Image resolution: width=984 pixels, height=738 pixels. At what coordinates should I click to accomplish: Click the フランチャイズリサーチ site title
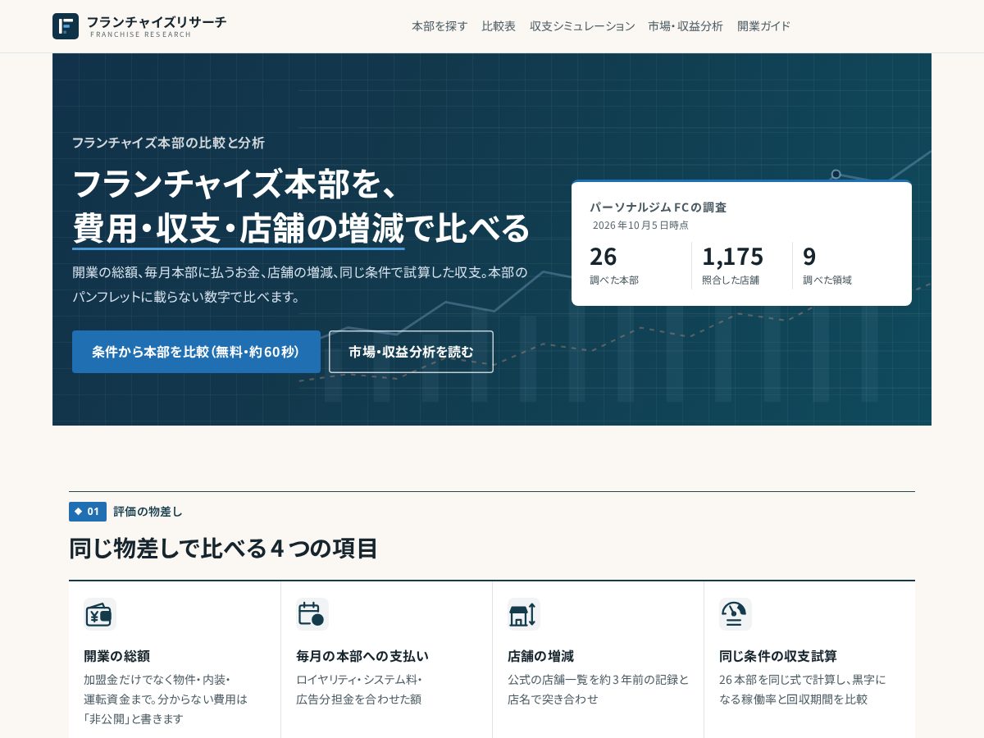157,21
